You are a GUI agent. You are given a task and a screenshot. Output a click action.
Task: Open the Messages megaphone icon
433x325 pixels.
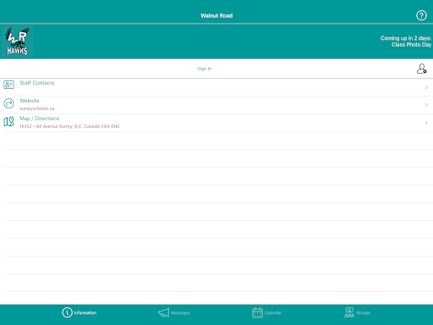click(x=163, y=312)
